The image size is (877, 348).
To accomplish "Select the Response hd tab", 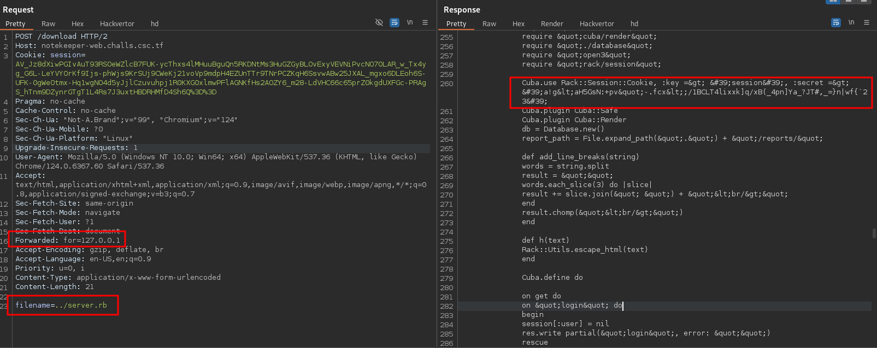I will point(634,24).
